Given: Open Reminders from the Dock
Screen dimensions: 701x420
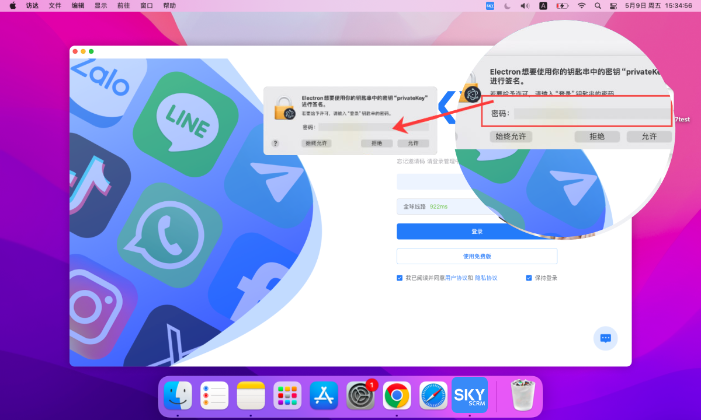Looking at the screenshot, I should [x=214, y=397].
